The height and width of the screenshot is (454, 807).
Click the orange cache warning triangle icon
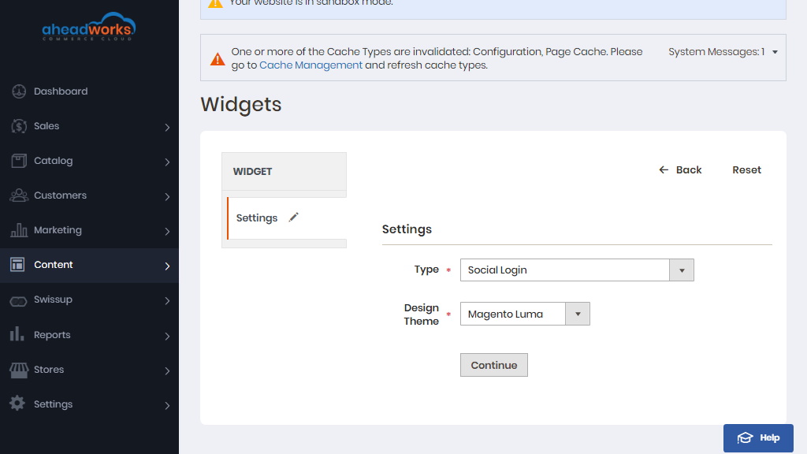[218, 59]
